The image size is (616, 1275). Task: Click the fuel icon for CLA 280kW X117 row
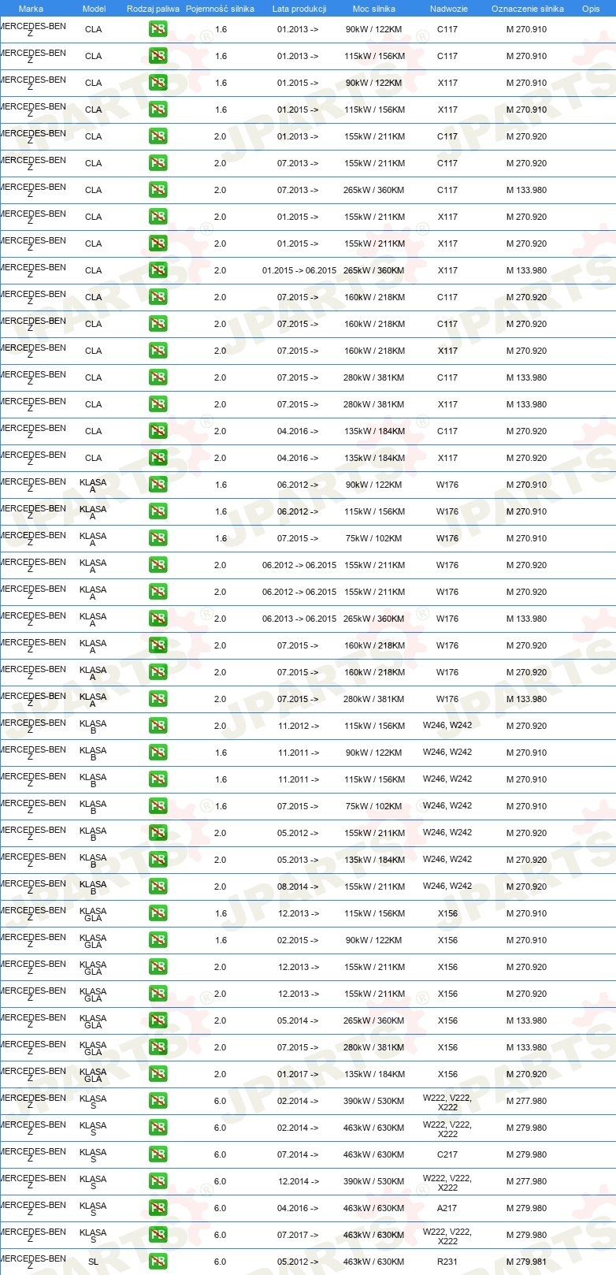pyautogui.click(x=158, y=404)
